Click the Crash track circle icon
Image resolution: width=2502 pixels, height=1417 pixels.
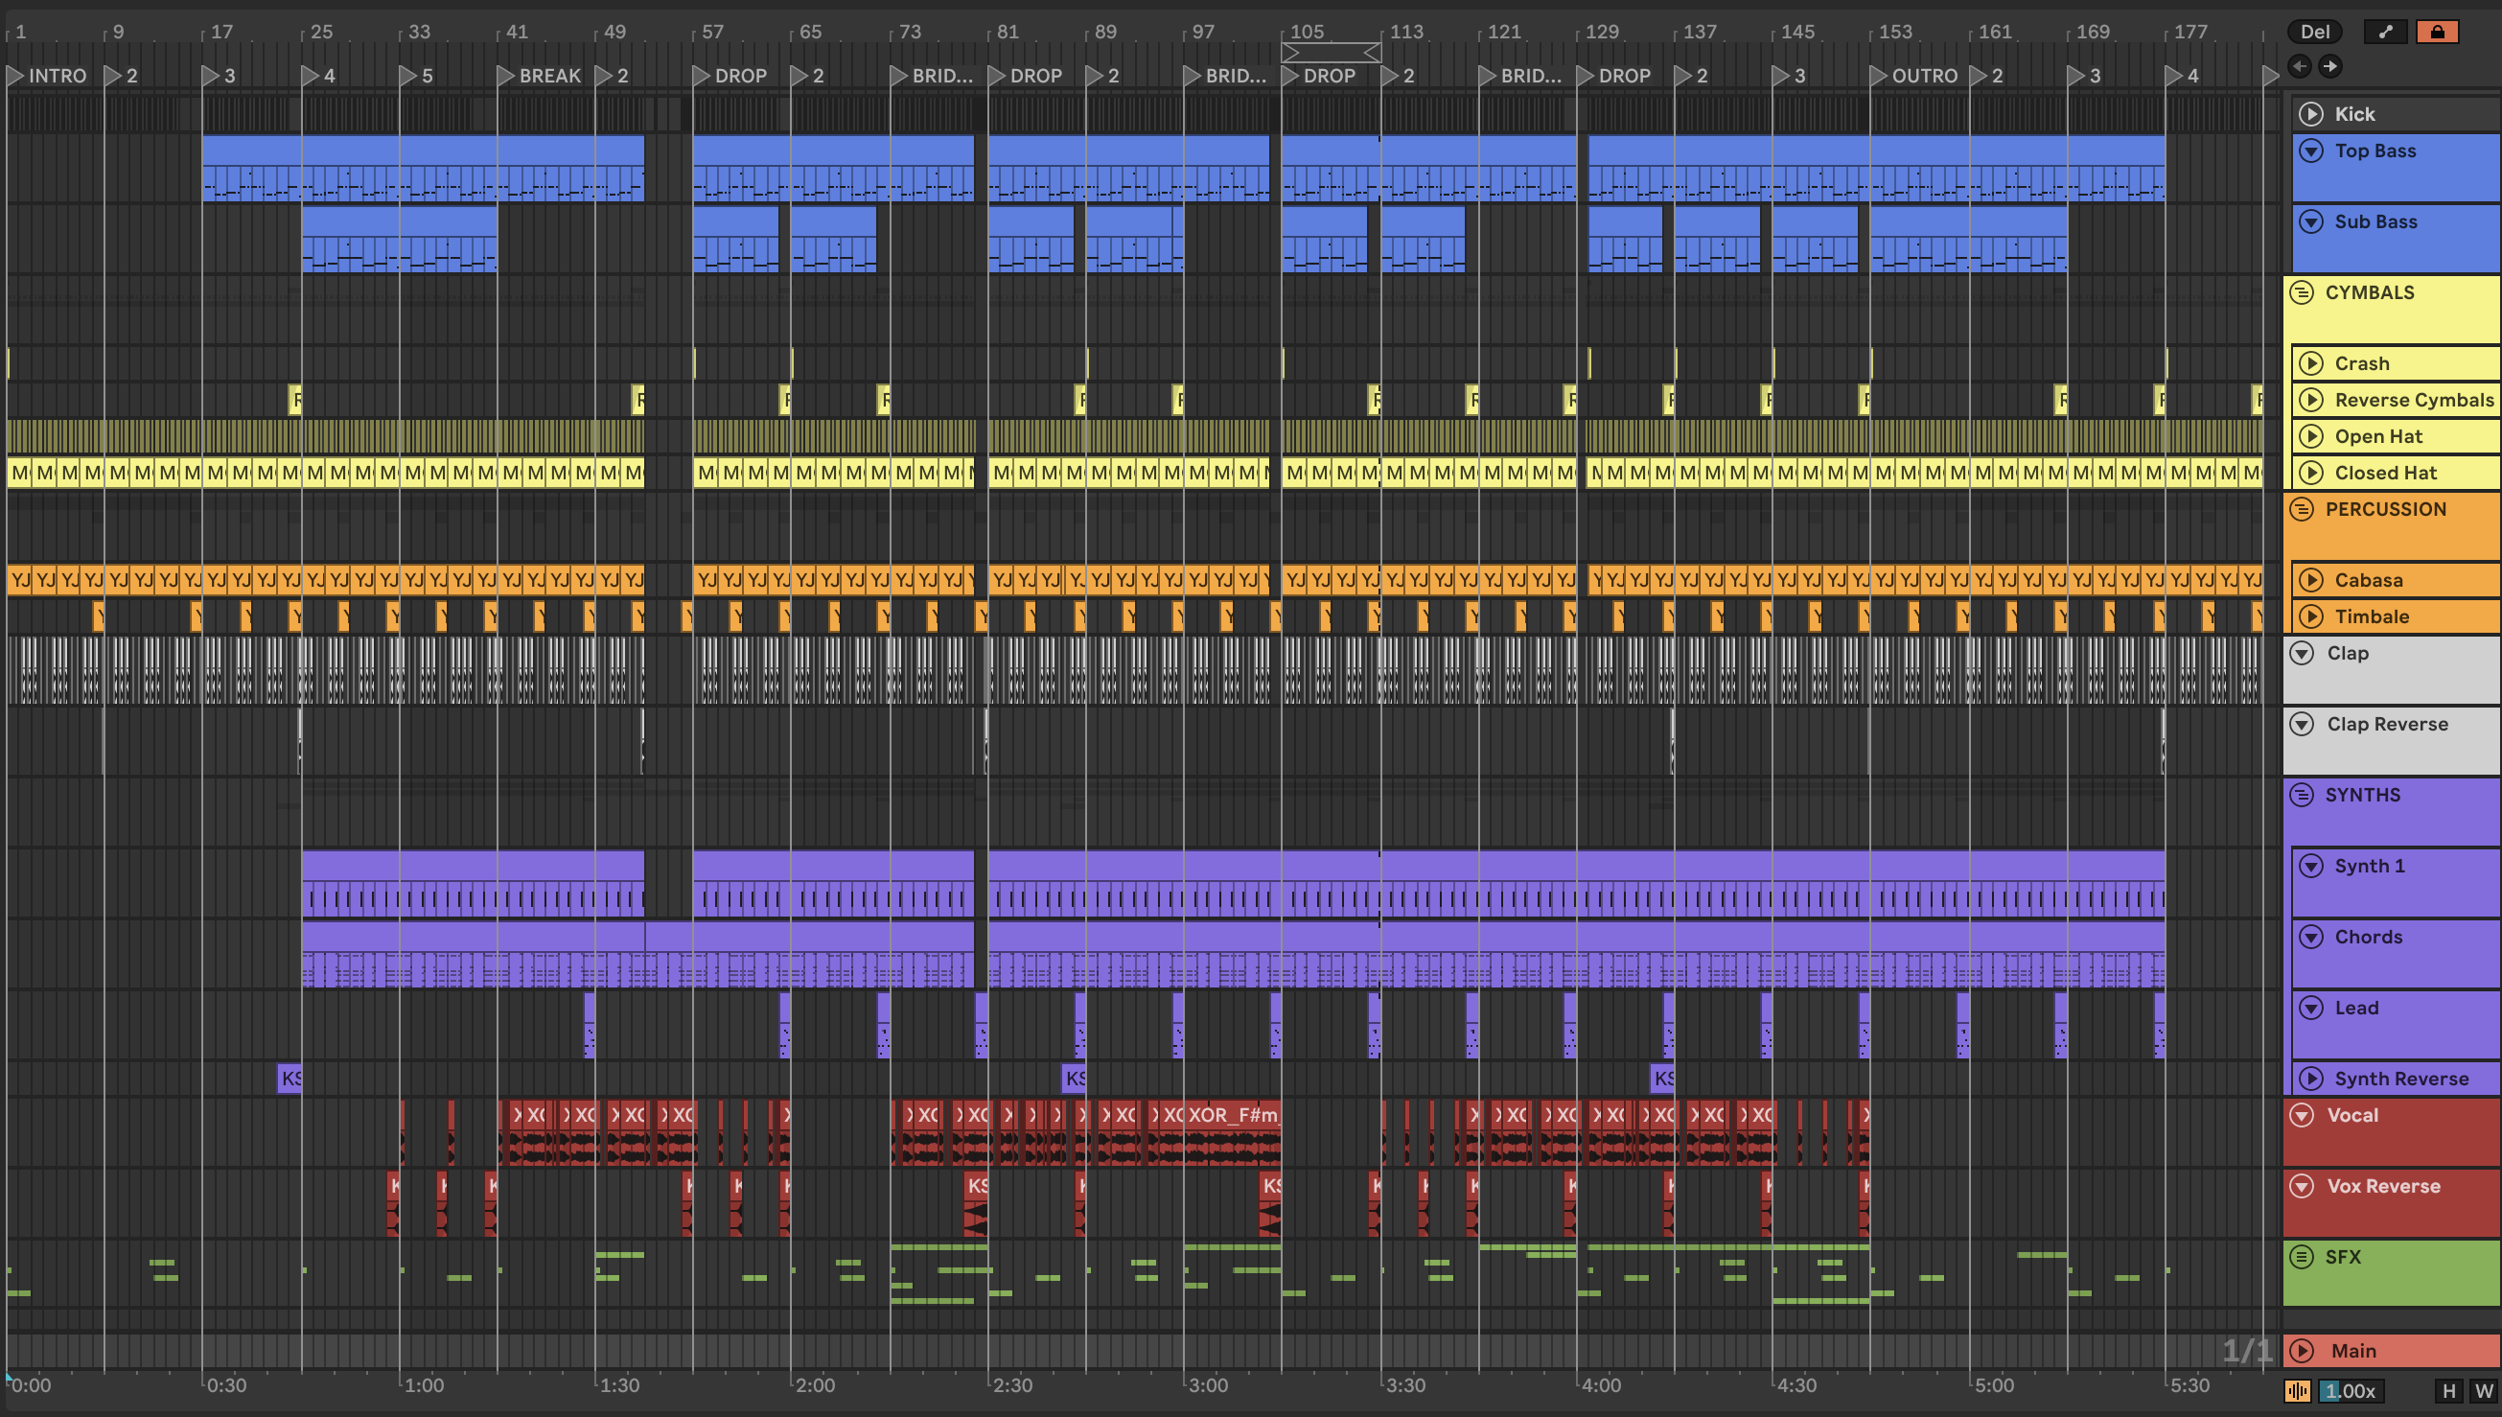(2311, 363)
